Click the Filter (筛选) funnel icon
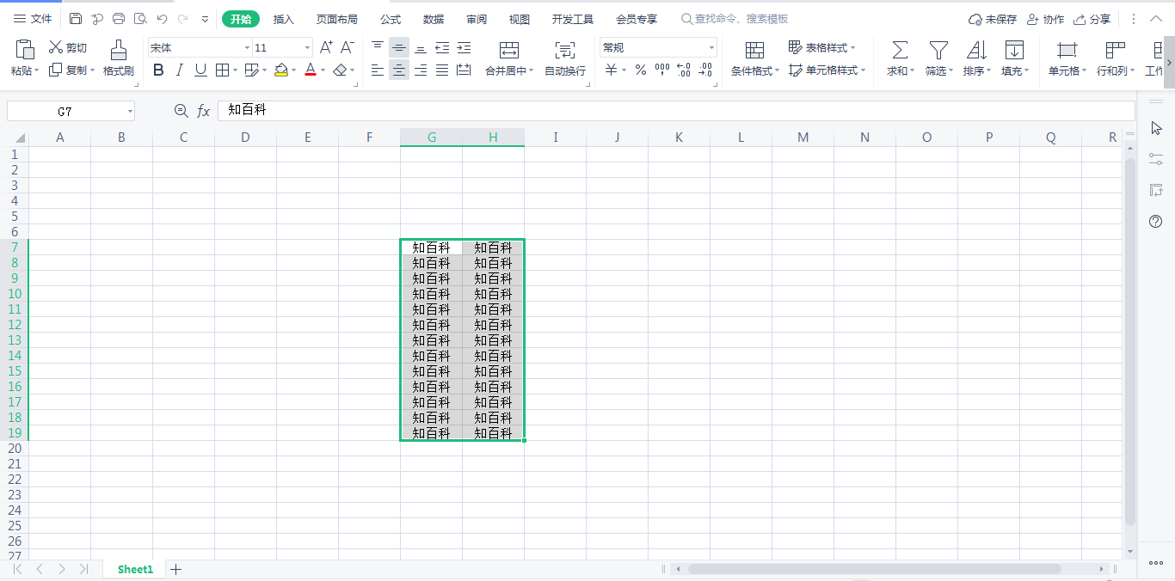Screen dimensions: 1175x581 point(938,50)
